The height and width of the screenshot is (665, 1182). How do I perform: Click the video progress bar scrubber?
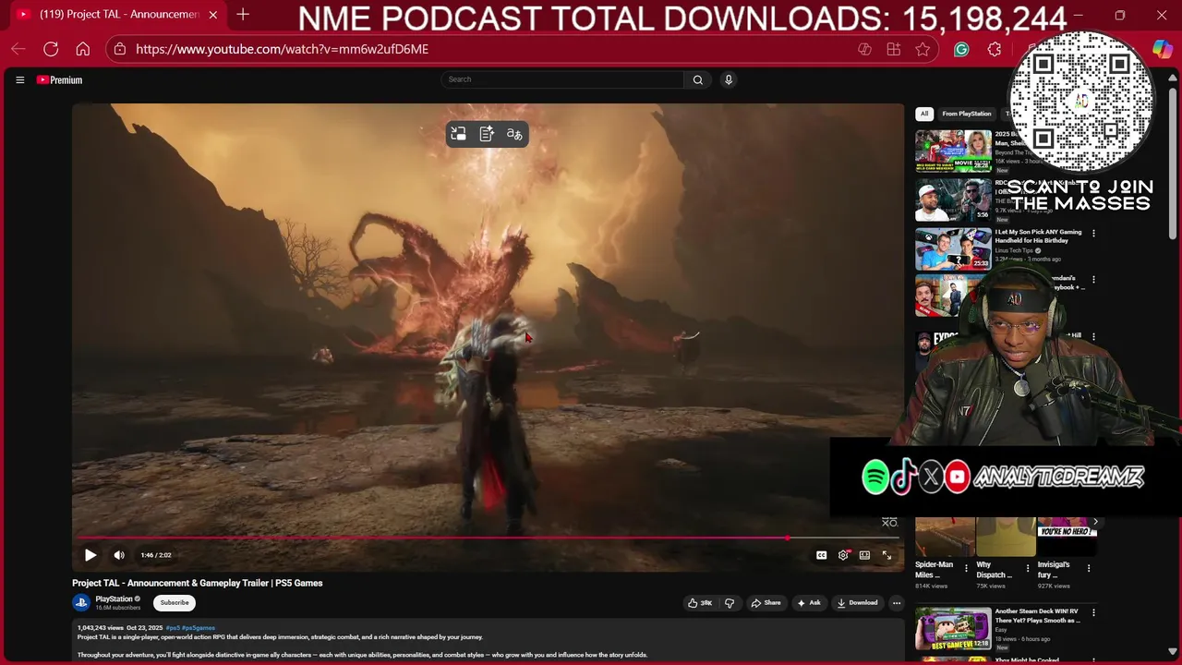tap(788, 538)
